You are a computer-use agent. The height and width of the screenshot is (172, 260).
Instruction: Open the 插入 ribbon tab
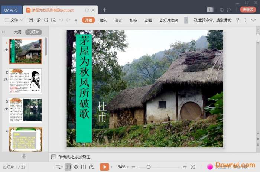point(103,20)
